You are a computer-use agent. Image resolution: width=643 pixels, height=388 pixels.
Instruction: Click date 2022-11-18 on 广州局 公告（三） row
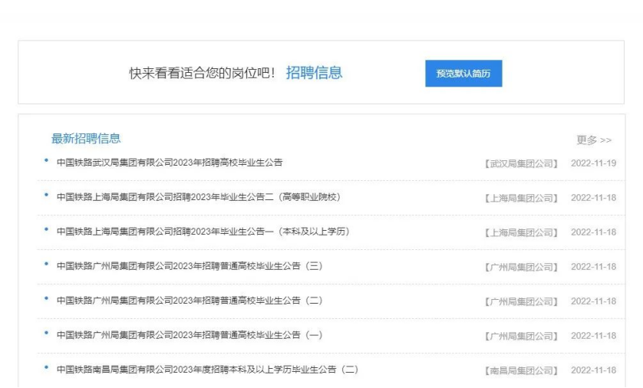593,266
